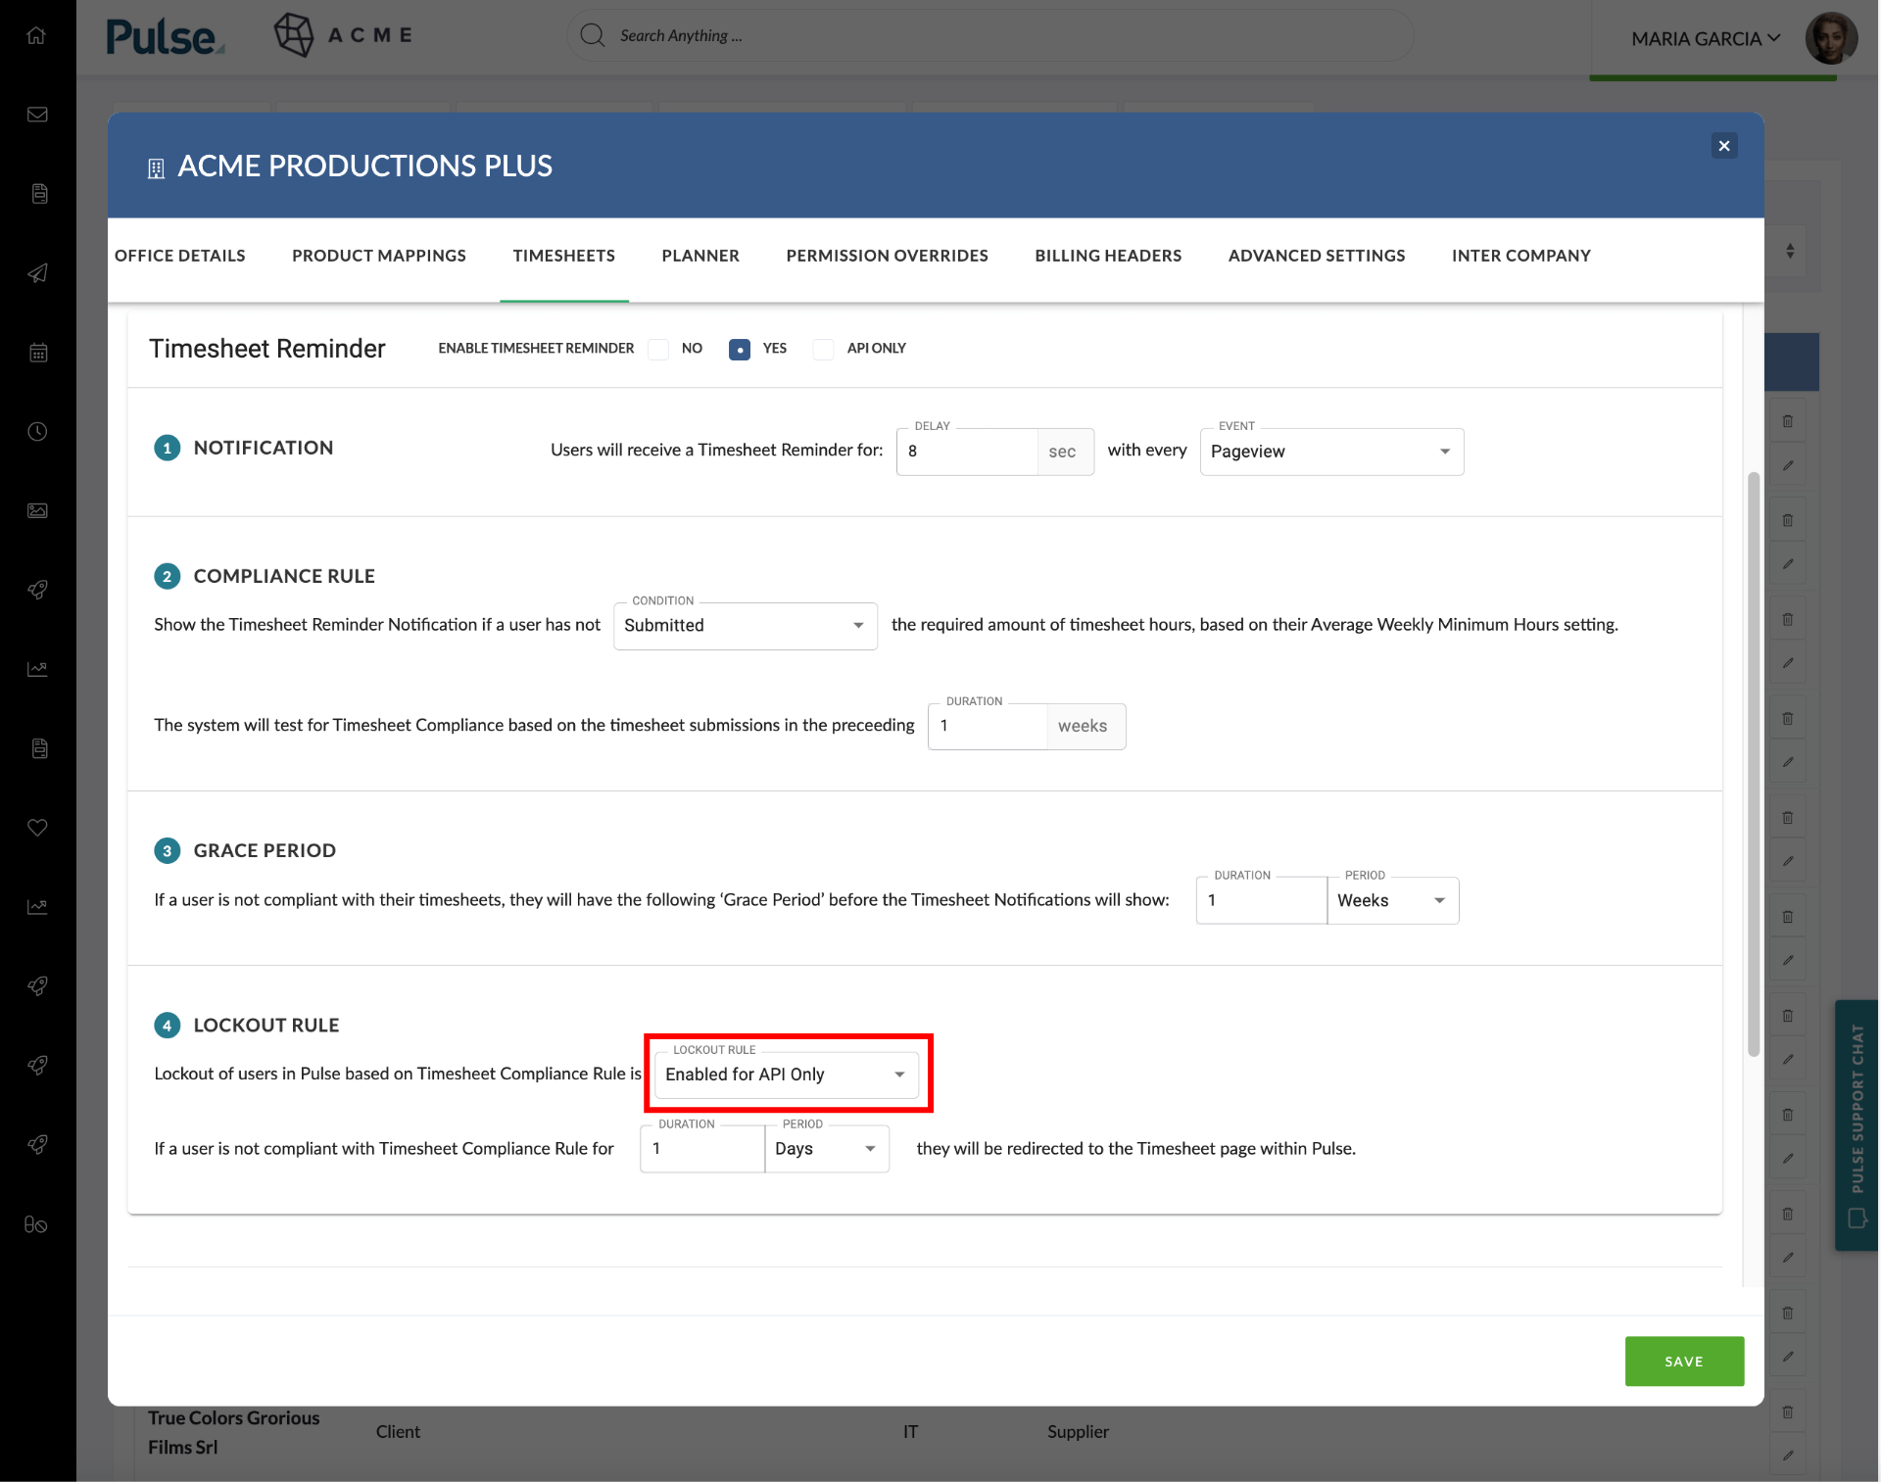Open the image gallery sidebar icon
1881x1482 pixels.
click(37, 510)
